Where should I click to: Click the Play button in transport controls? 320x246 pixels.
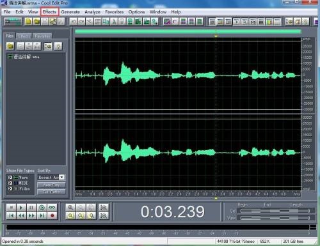[21, 207]
